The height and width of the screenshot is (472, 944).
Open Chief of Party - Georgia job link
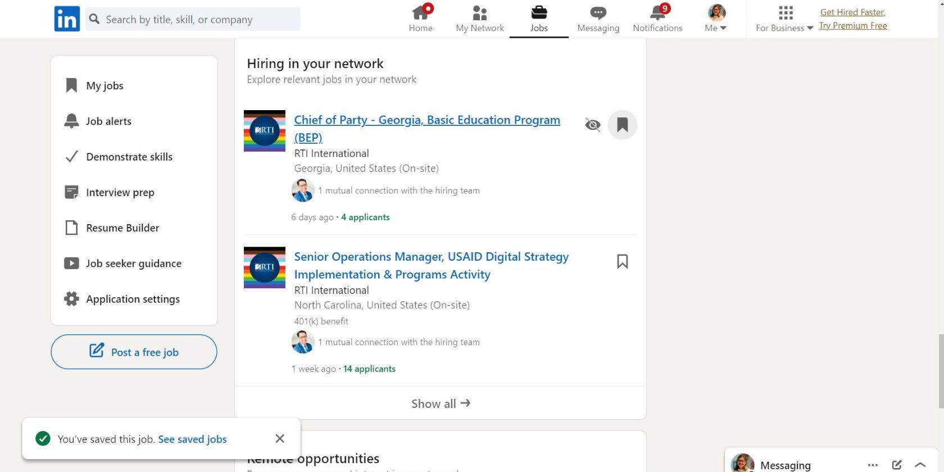pos(427,129)
